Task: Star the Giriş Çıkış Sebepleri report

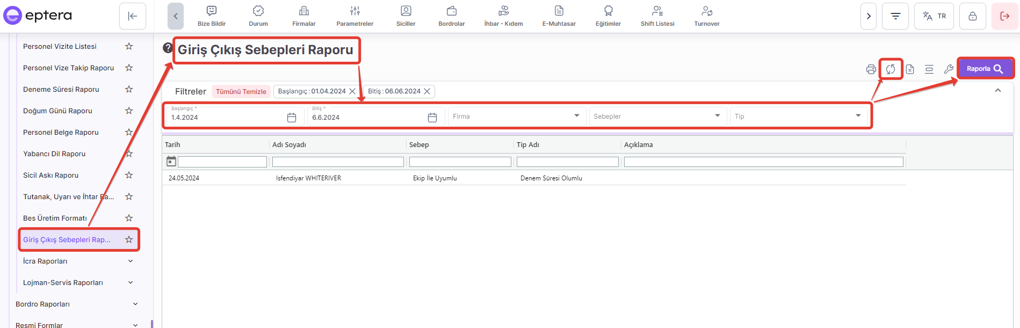Action: pos(129,239)
